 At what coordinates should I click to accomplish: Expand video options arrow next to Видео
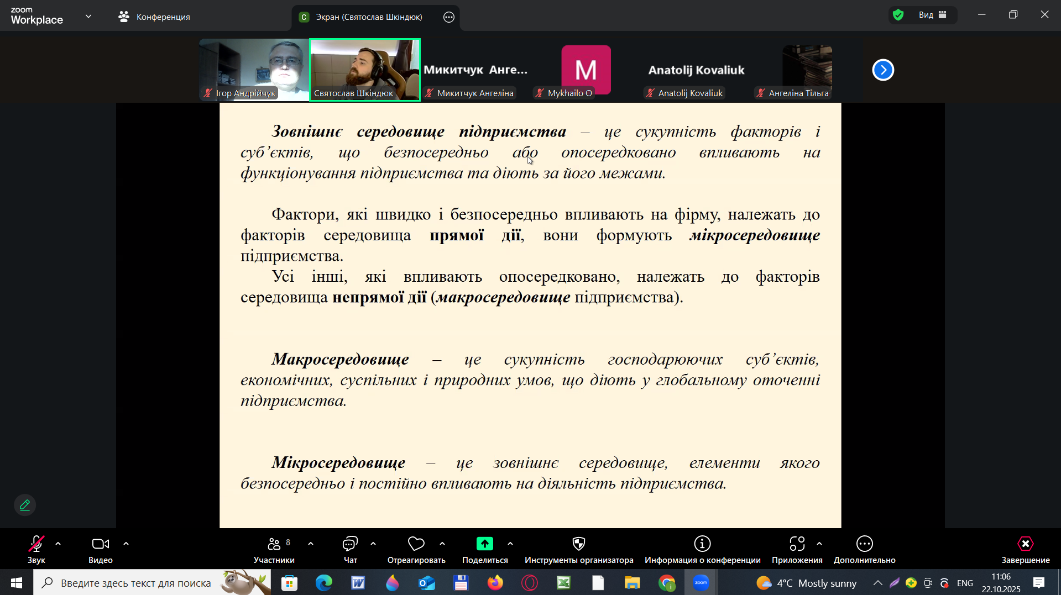(126, 544)
